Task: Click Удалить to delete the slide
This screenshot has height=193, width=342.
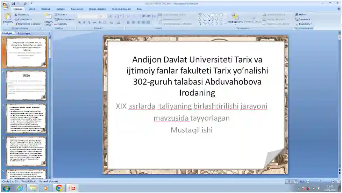Action: pos(61,24)
